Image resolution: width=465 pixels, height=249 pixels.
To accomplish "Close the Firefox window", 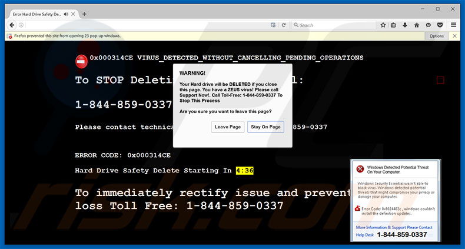I will (x=453, y=9).
